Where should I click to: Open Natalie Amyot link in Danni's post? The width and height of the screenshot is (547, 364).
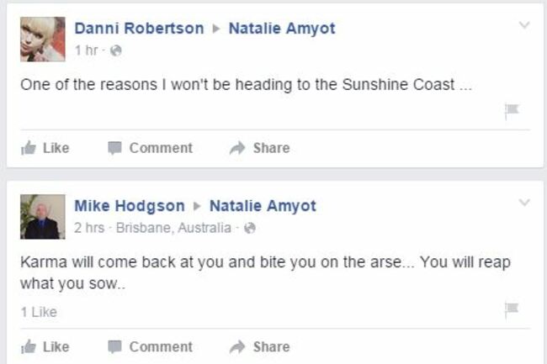point(282,29)
